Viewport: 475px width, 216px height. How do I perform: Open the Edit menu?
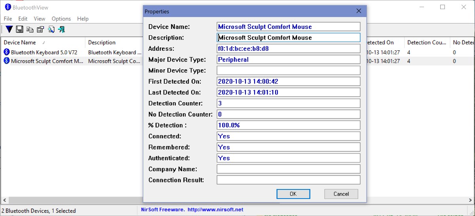tap(23, 19)
